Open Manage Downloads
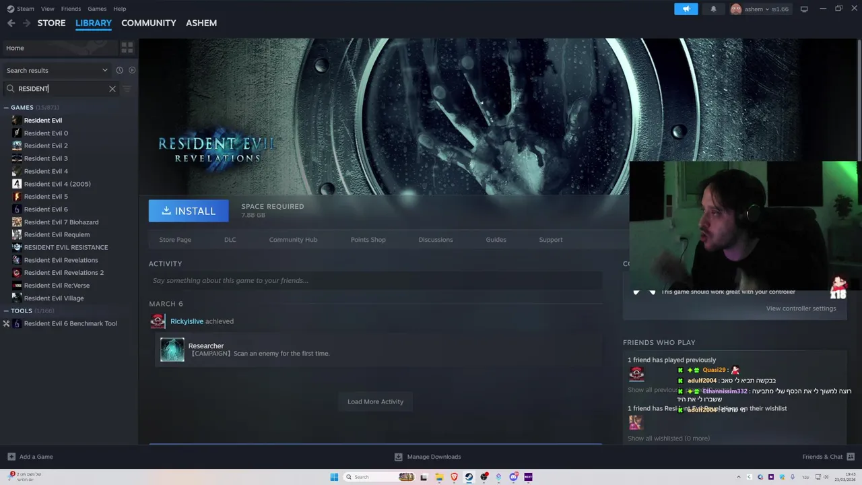This screenshot has height=485, width=862. [x=428, y=457]
